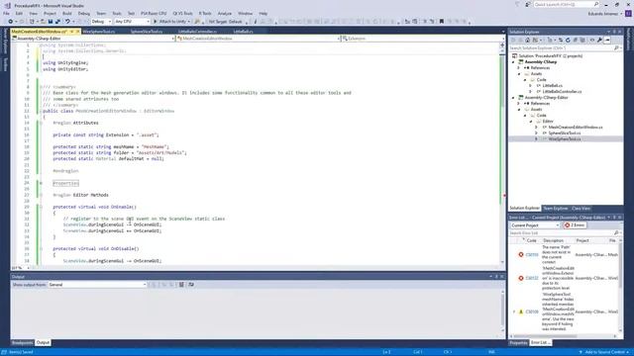Expand the collapsed Properties region
634x356 pixels.
pos(41,183)
